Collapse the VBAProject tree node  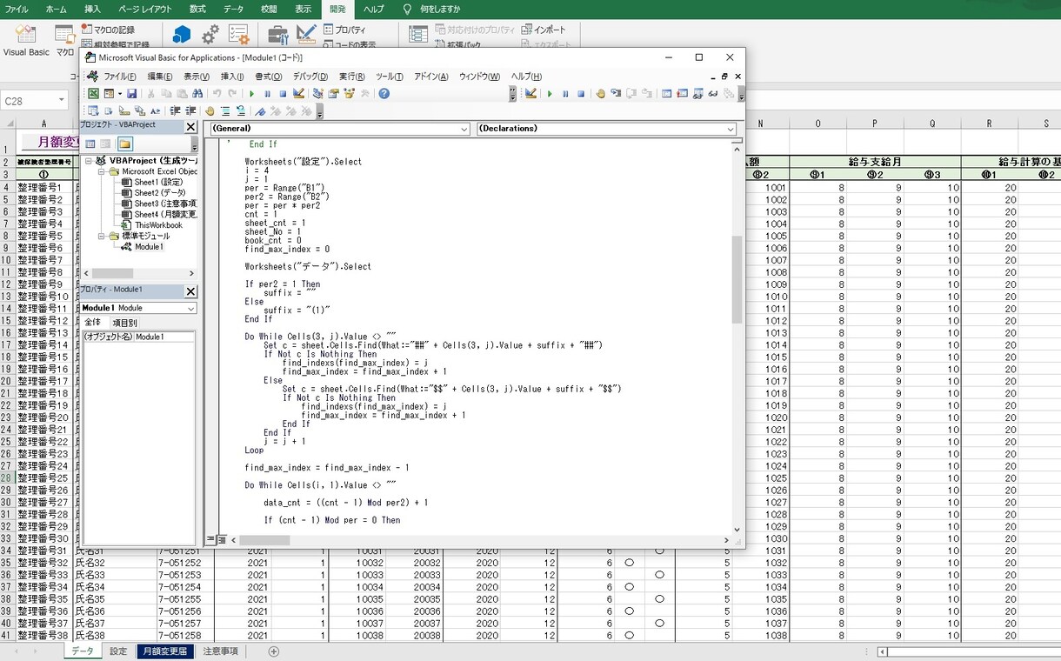(89, 161)
